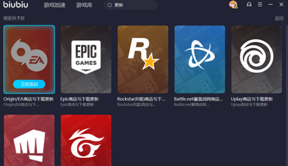Image resolution: width=288 pixels, height=166 pixels.
Task: Click the Epic商店与下载更新 title text
Action: point(79,99)
